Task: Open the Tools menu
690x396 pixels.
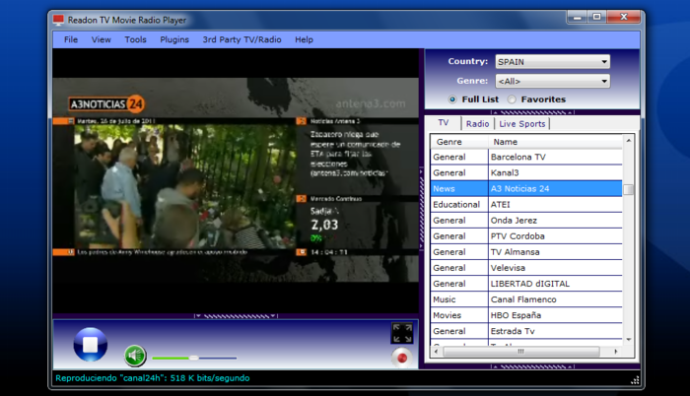Action: (x=136, y=39)
